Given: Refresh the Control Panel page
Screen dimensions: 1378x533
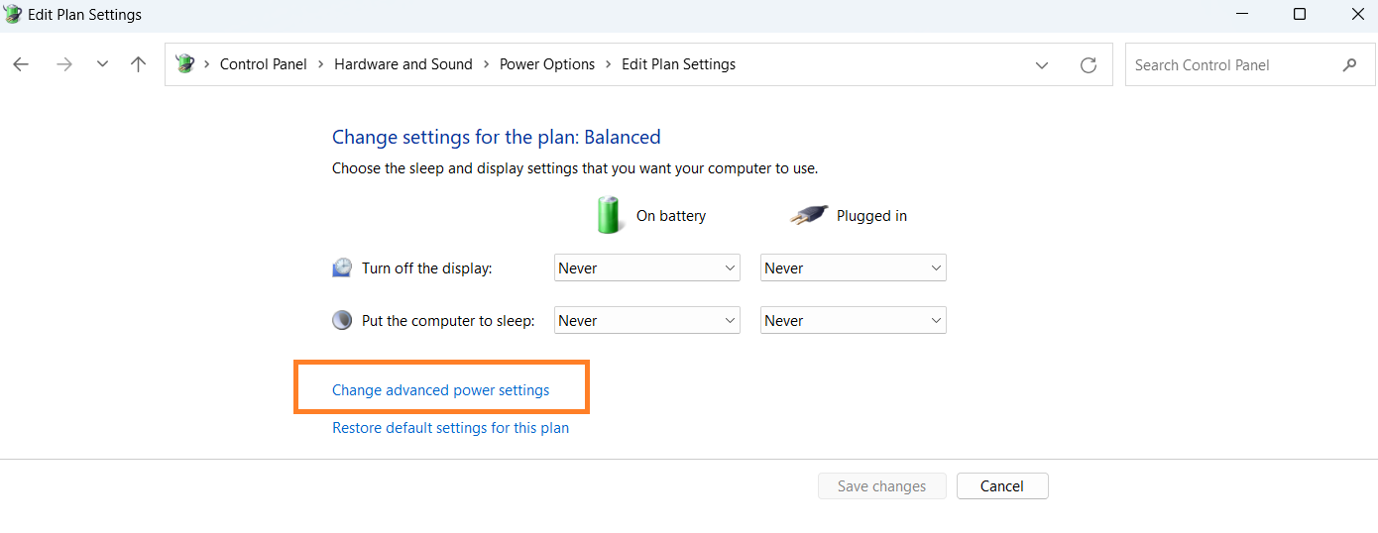Looking at the screenshot, I should pos(1089,65).
